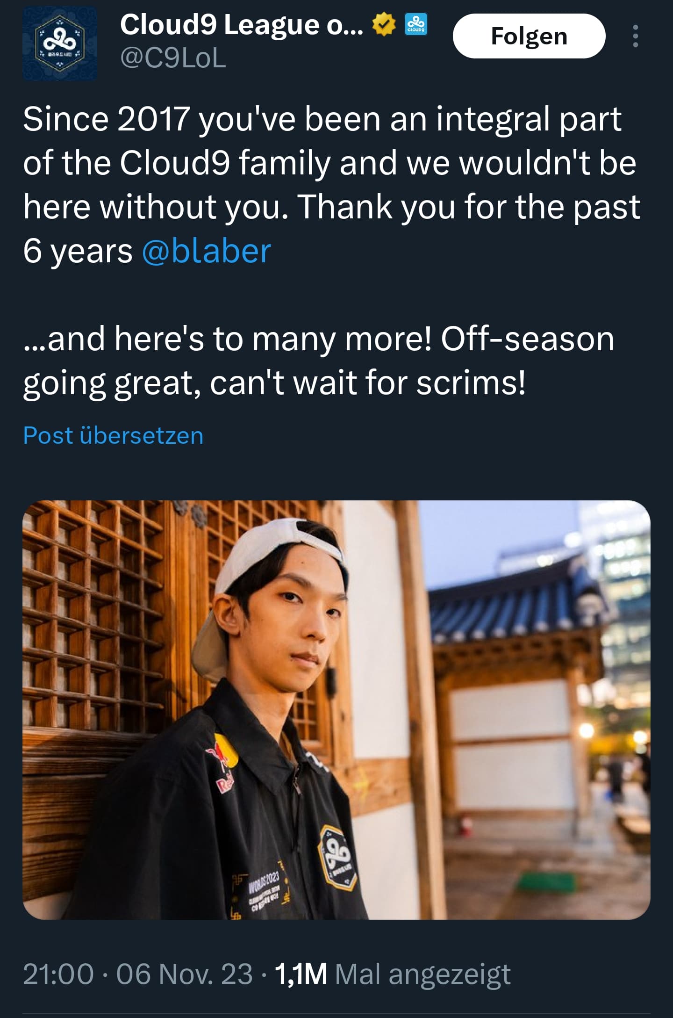This screenshot has height=1018, width=673.
Task: Click the gold verified checkmark badge
Action: (x=384, y=24)
